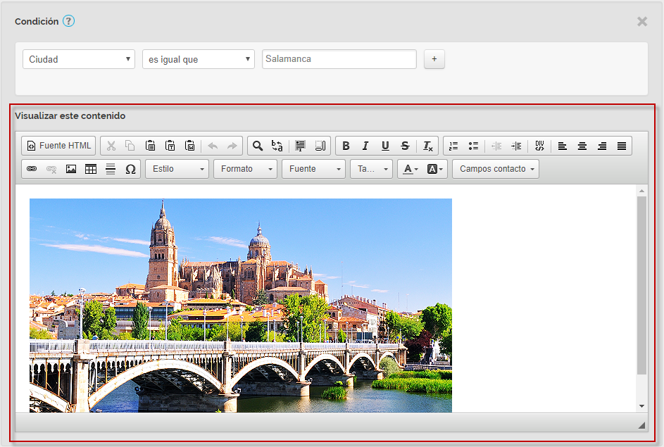Open the Ta... font size dropdown
This screenshot has height=447, width=664.
point(371,169)
